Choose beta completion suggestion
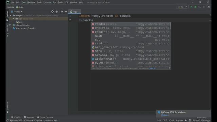217x122 pixels. point(131,51)
